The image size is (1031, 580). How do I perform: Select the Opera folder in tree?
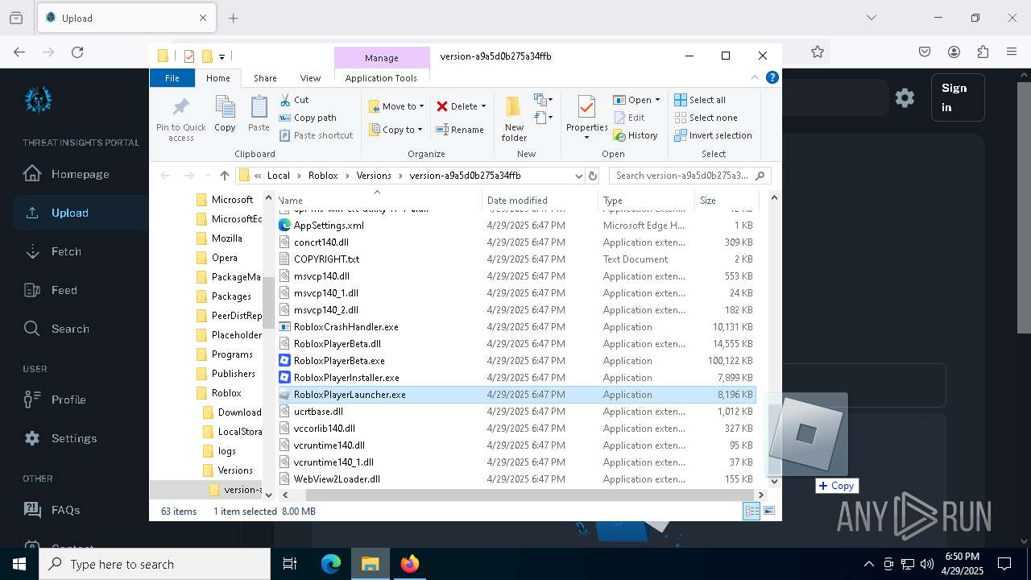click(224, 258)
